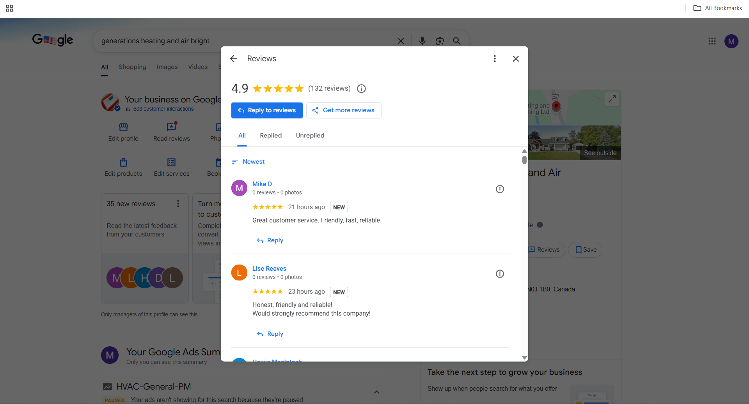The height and width of the screenshot is (404, 749).
Task: Open the 35 new reviews card
Action: click(145, 248)
